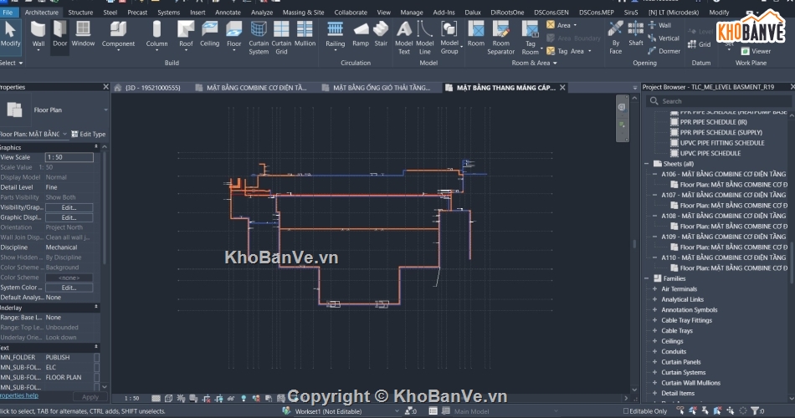Toggle Select Links in status bar

click(680, 411)
